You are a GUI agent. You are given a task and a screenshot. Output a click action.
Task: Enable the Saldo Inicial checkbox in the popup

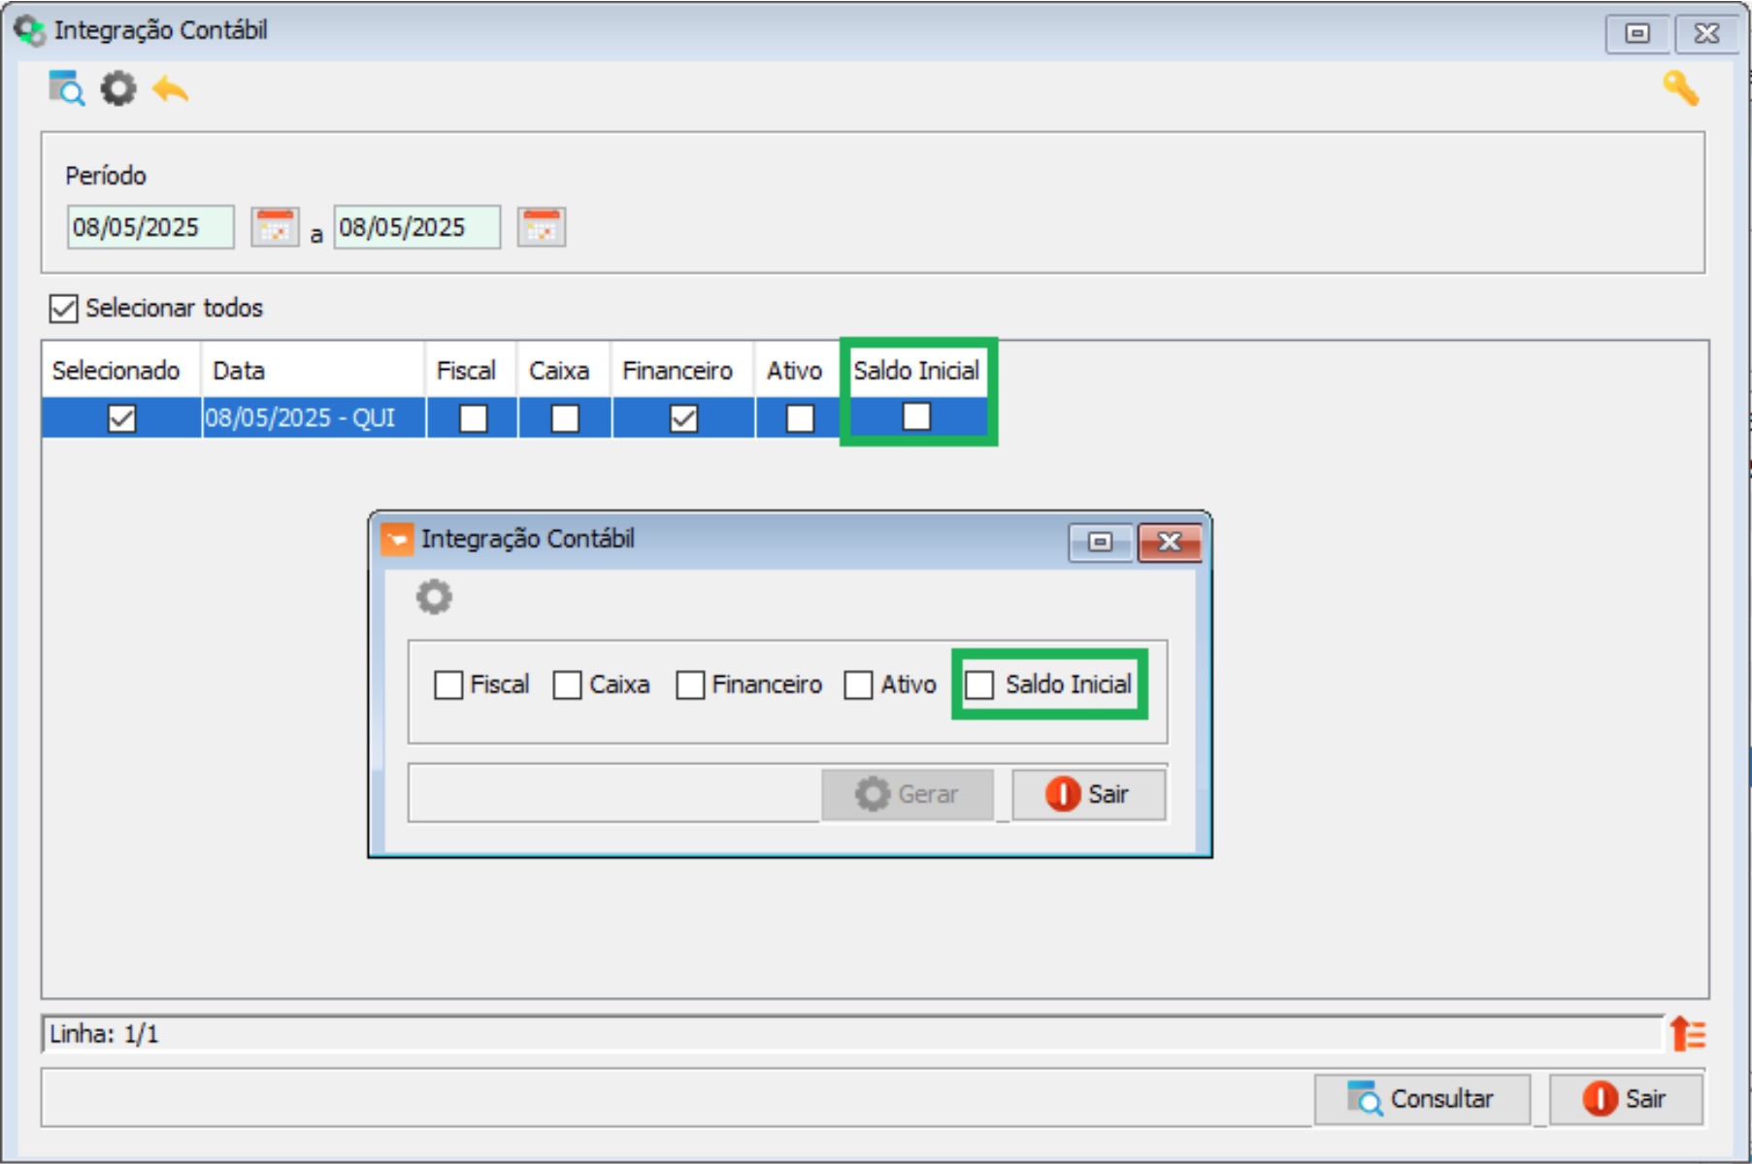click(x=980, y=684)
